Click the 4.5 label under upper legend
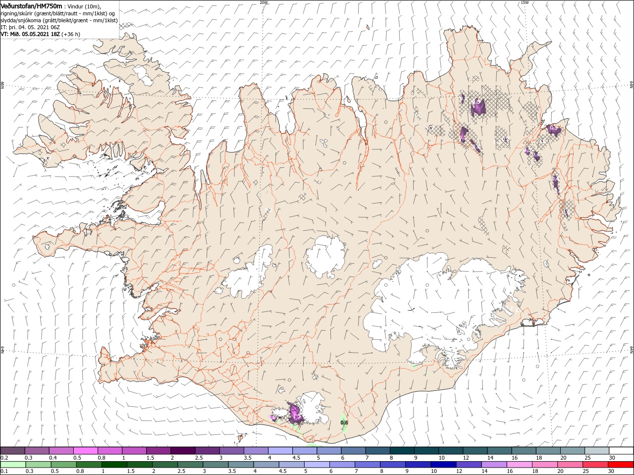Viewport: 634px width, 475px height. tap(296, 458)
